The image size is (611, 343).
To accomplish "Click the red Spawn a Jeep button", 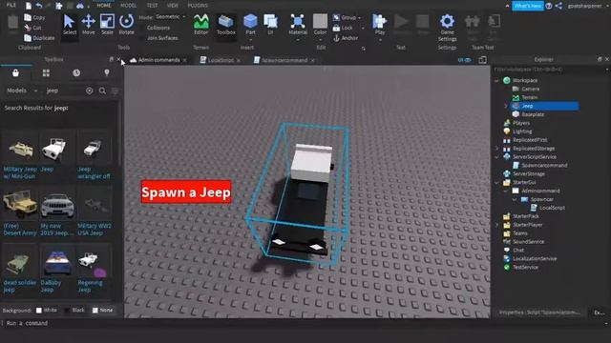I will (x=186, y=192).
